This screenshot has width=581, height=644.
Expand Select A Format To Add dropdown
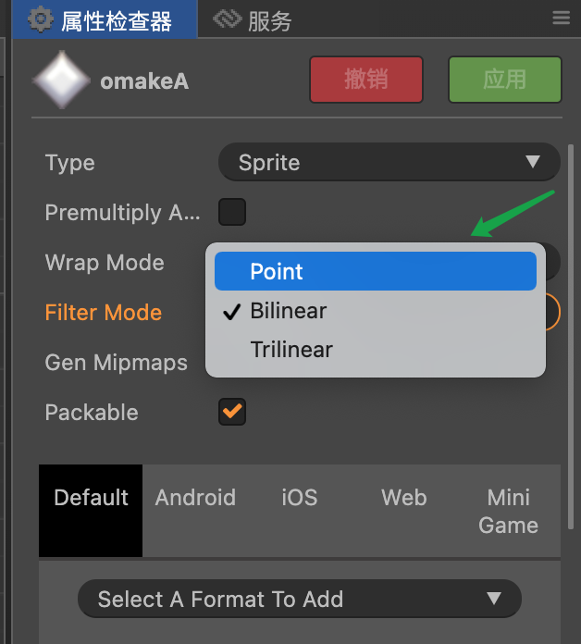point(299,599)
